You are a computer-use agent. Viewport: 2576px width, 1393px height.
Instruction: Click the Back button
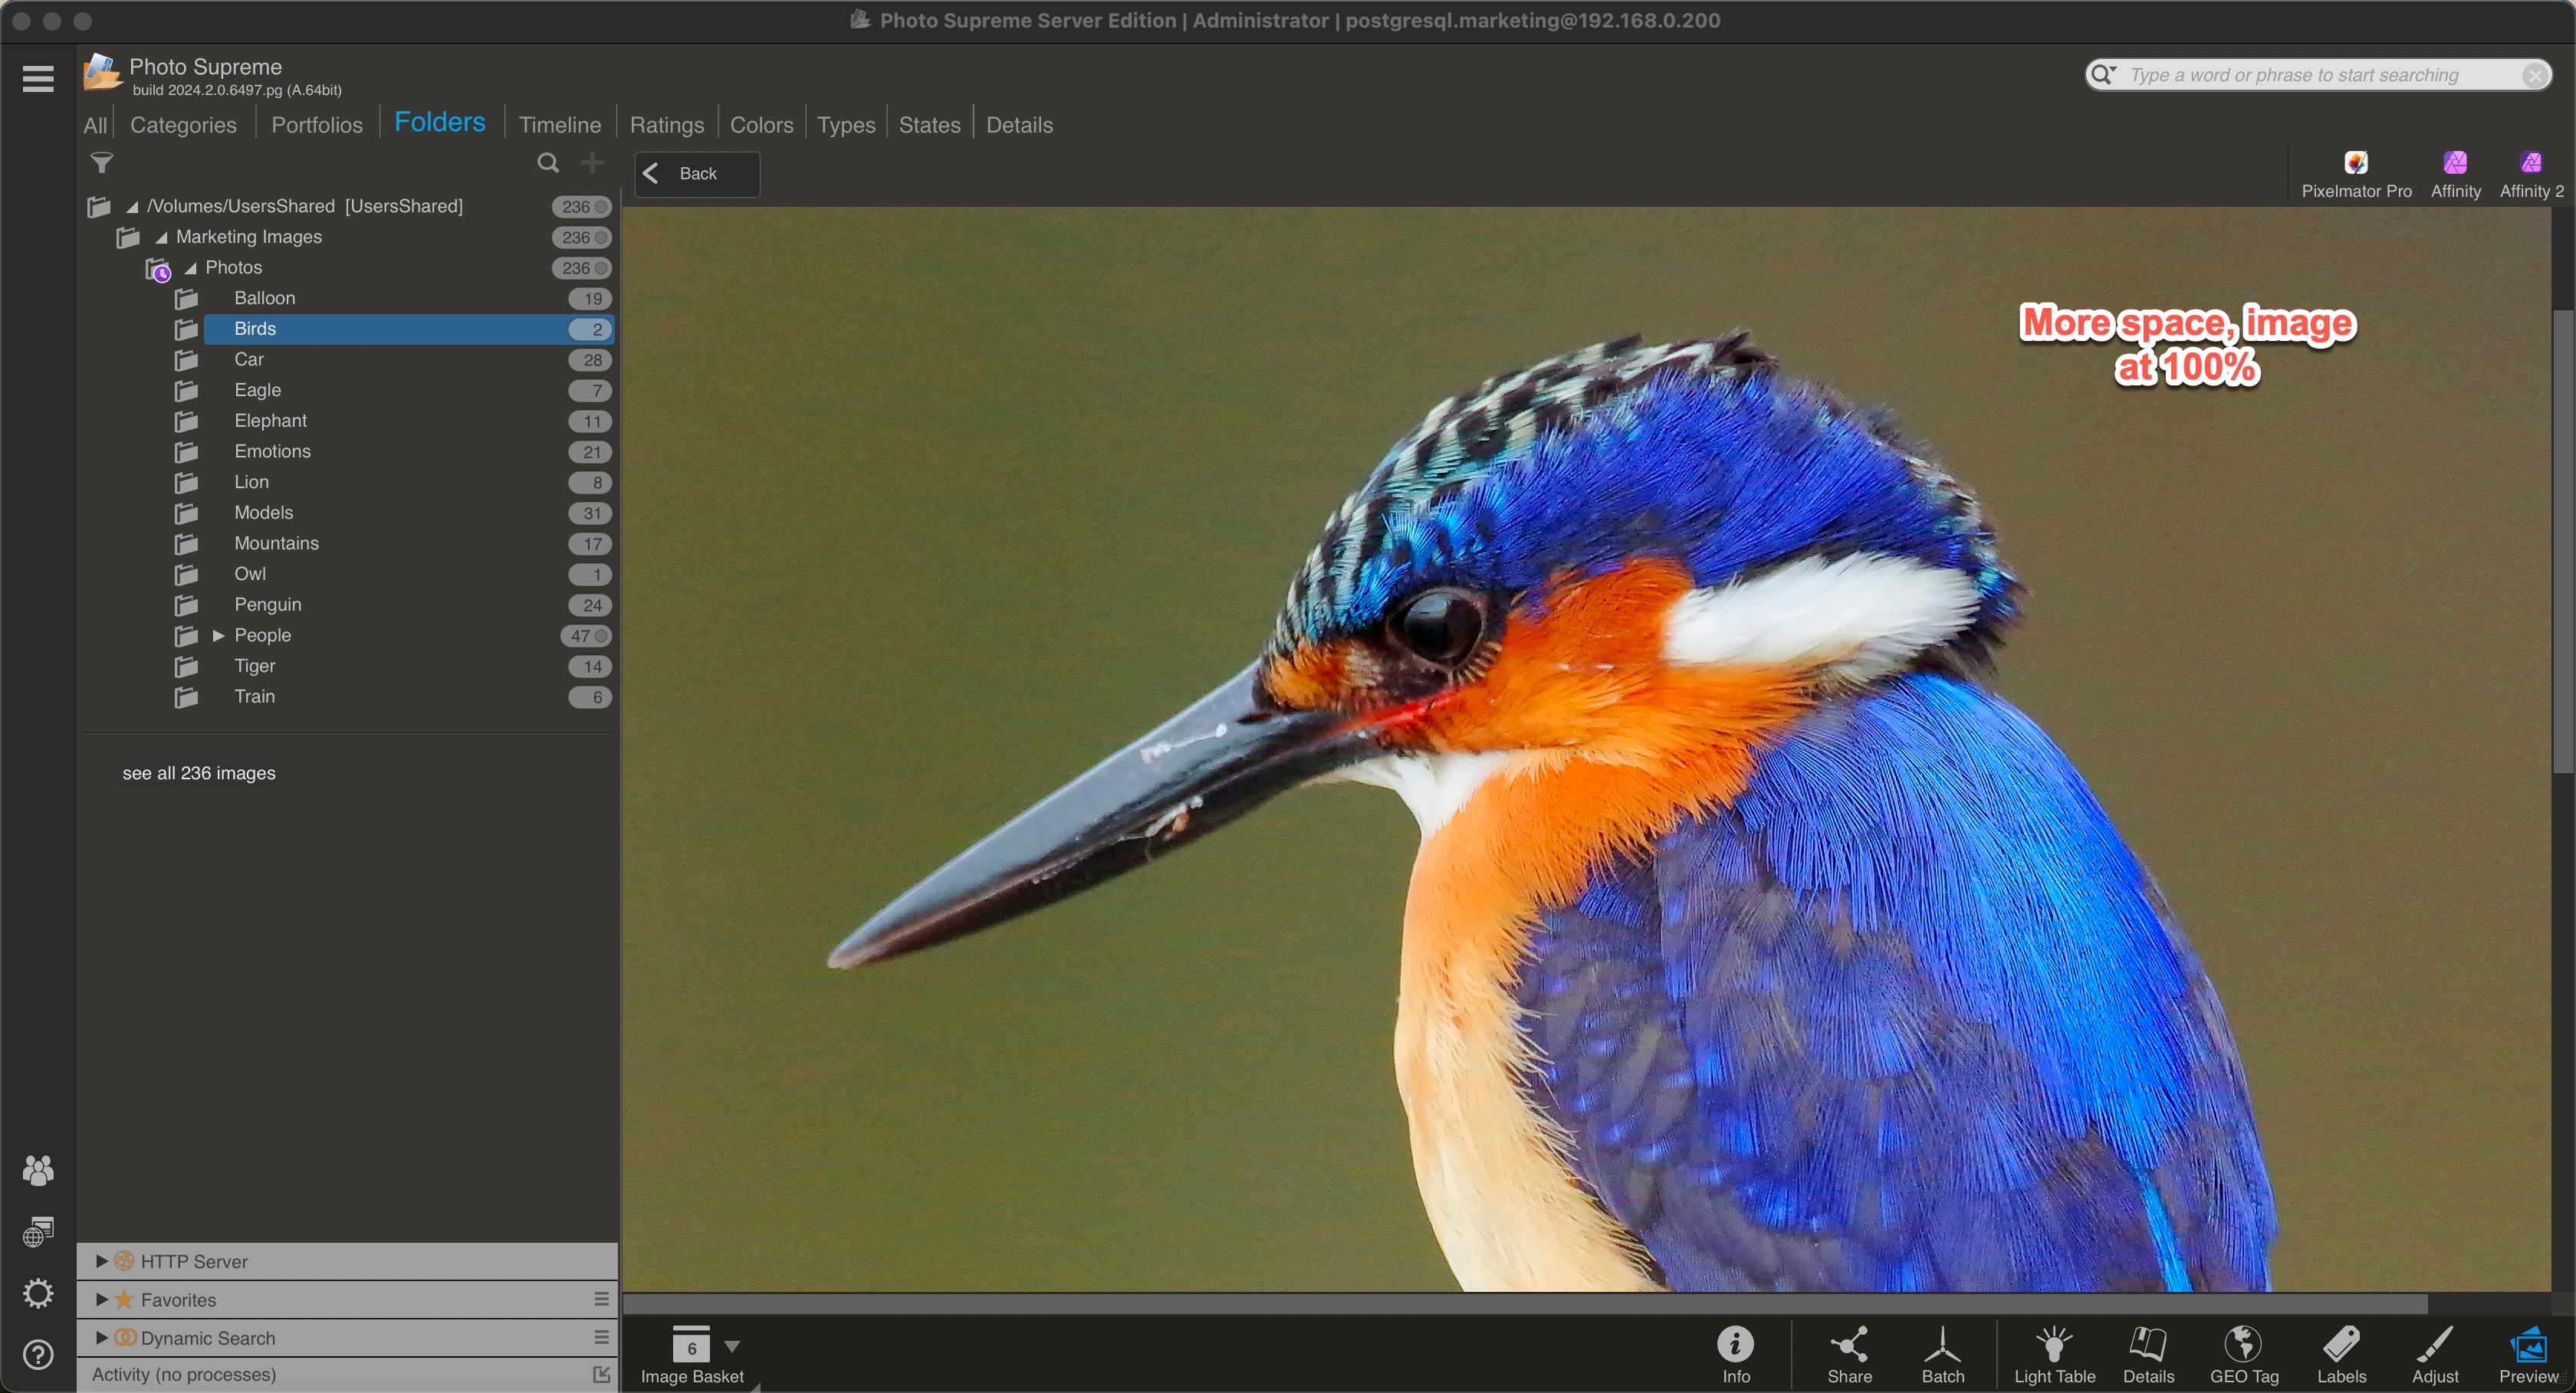(x=697, y=174)
